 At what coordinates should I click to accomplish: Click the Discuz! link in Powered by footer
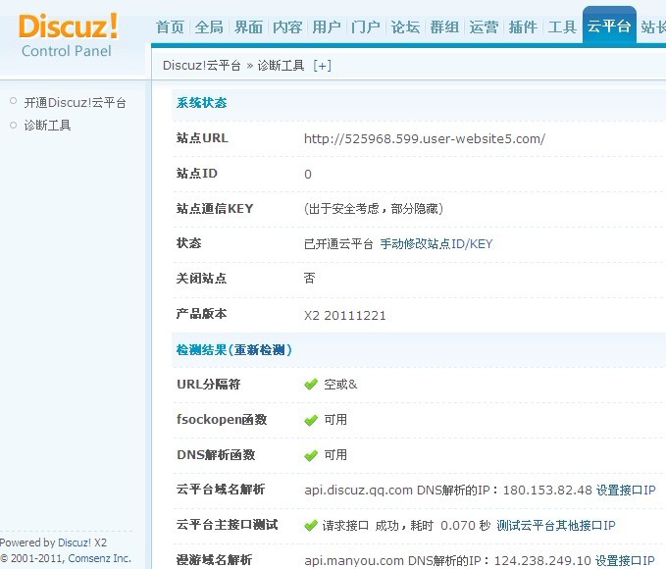pos(75,543)
